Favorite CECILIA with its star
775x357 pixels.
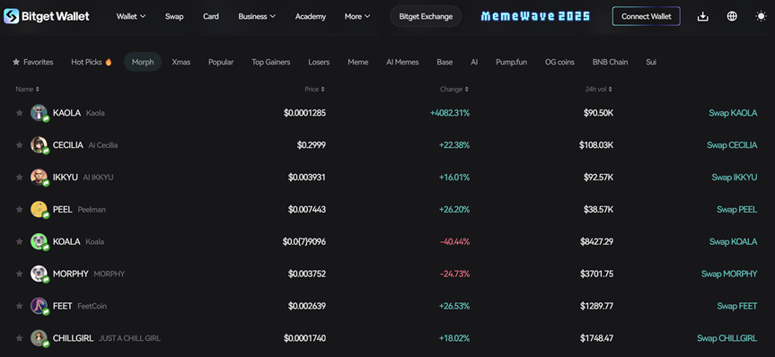19,145
